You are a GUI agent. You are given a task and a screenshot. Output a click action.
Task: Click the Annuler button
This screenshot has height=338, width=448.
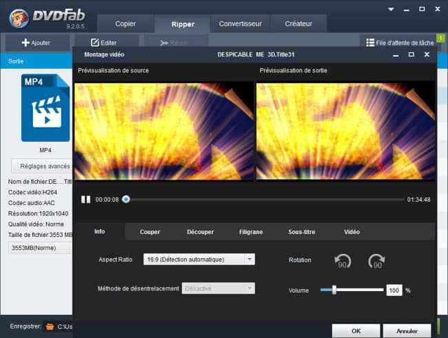pos(407,331)
